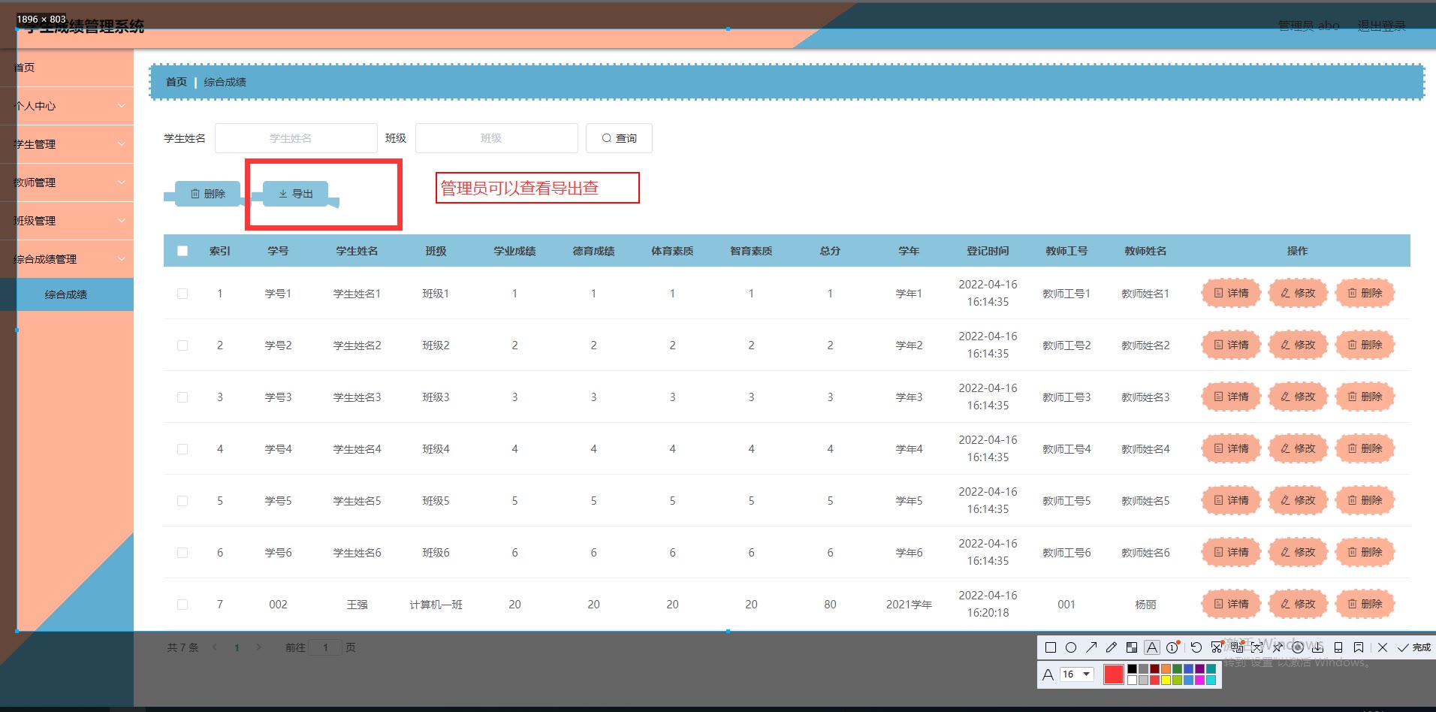Start screen recording from the screenshot toolbar
The width and height of the screenshot is (1436, 712).
pyautogui.click(x=1298, y=647)
